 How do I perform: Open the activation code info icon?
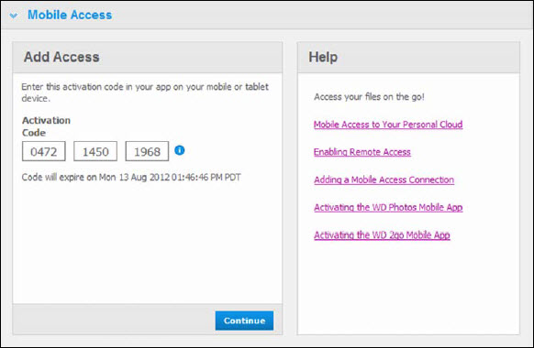point(180,150)
